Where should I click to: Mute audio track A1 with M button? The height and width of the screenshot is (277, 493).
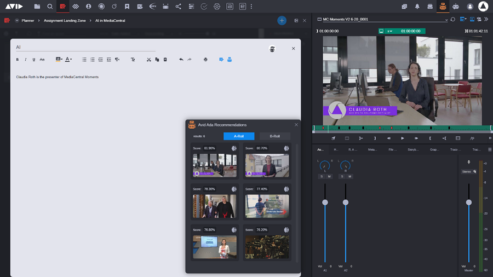point(329,176)
